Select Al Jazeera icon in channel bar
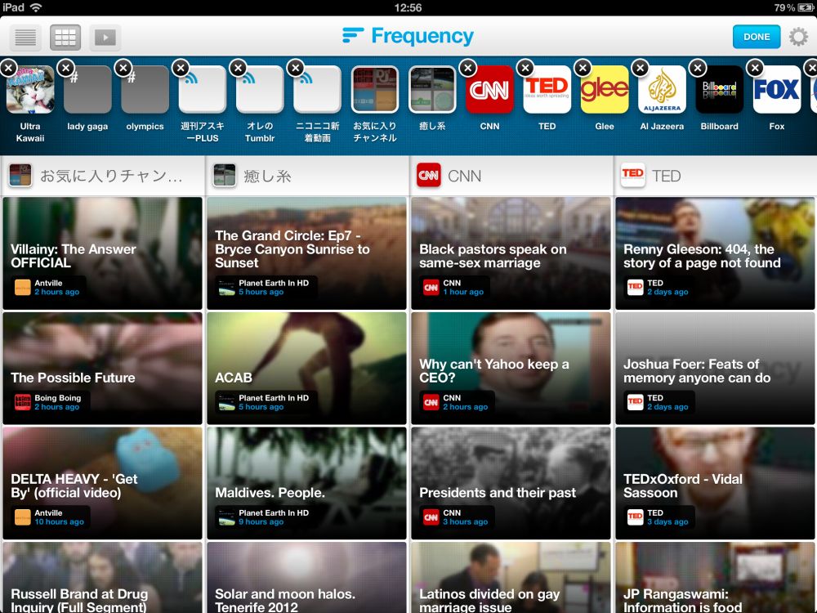 tap(662, 90)
